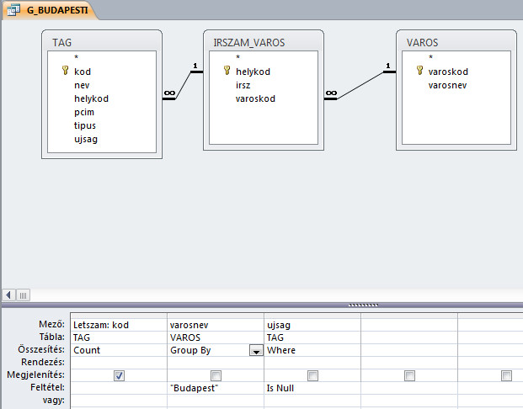The image size is (523, 409).
Task: Uncheck the Megjelenítés box for Letszam column
Action: 119,375
